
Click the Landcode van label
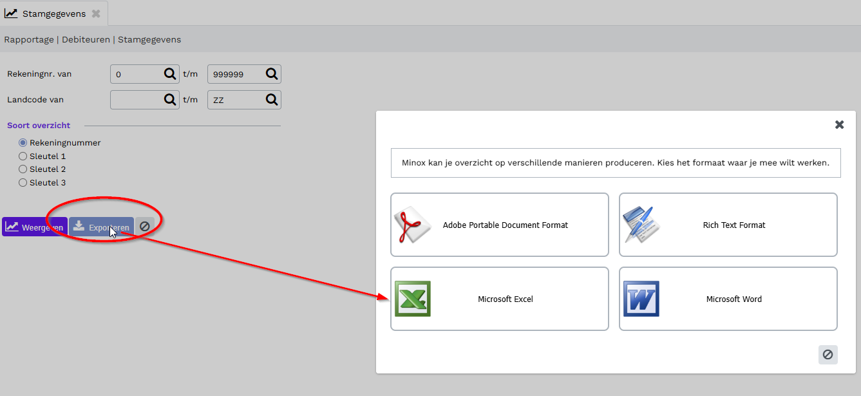point(35,100)
